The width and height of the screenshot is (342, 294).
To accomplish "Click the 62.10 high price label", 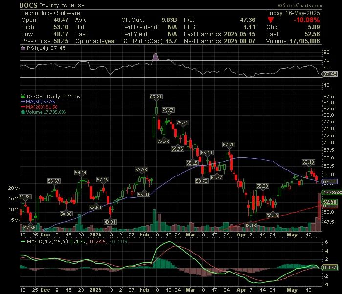I will tap(308, 162).
